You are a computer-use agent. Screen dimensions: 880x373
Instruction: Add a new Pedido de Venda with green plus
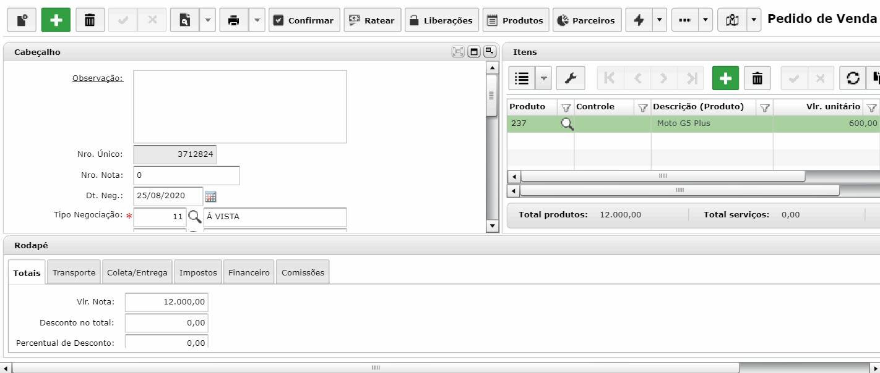pos(56,20)
